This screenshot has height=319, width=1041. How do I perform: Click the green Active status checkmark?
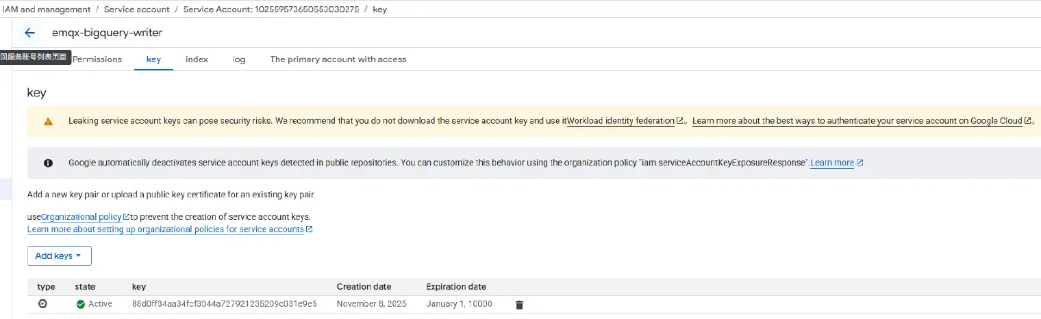coord(81,304)
